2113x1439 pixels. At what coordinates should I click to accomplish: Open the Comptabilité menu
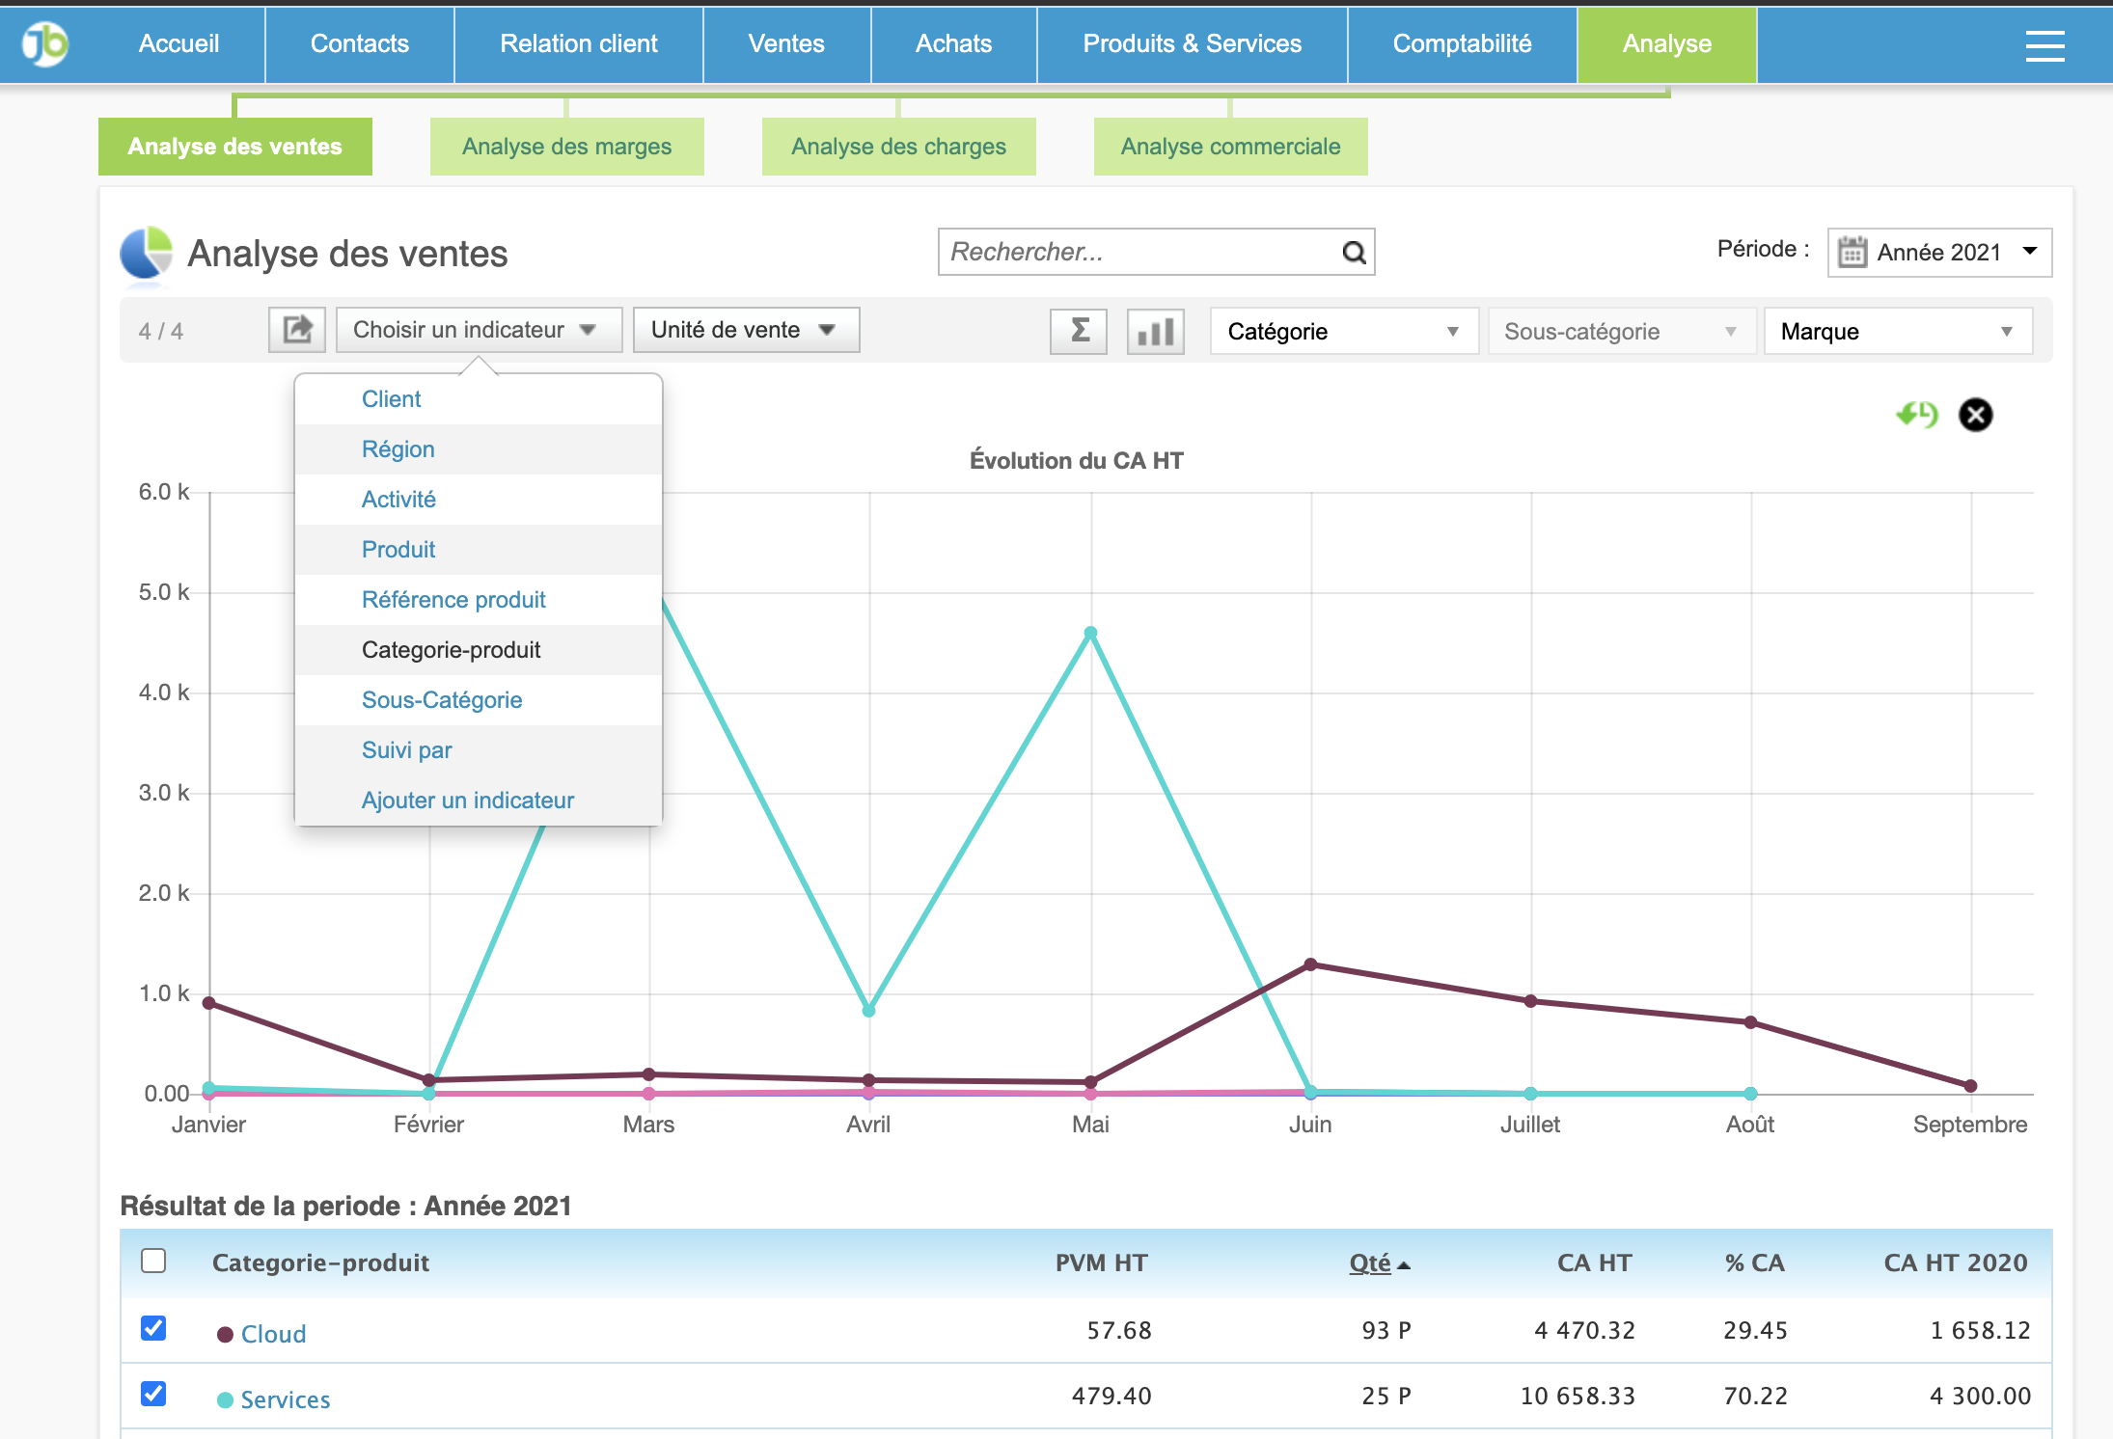point(1461,43)
